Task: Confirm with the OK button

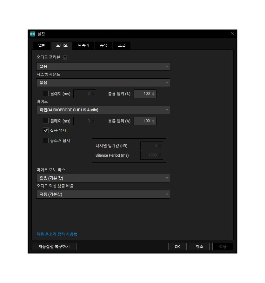Action: pyautogui.click(x=177, y=247)
